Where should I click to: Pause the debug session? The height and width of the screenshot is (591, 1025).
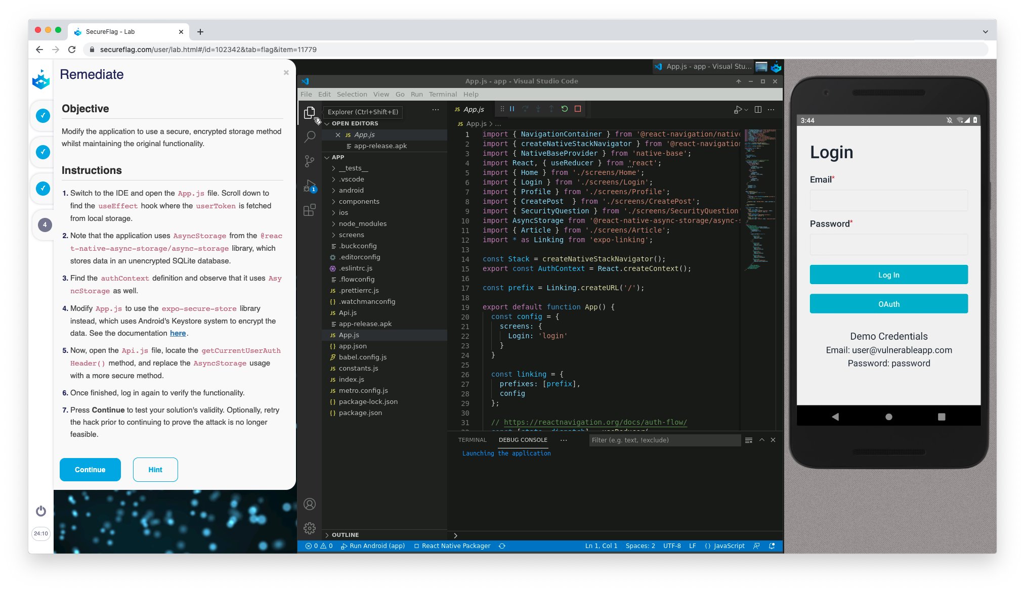512,109
